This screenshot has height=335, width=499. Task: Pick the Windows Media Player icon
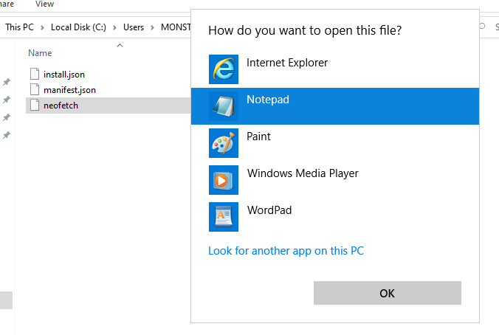224,180
